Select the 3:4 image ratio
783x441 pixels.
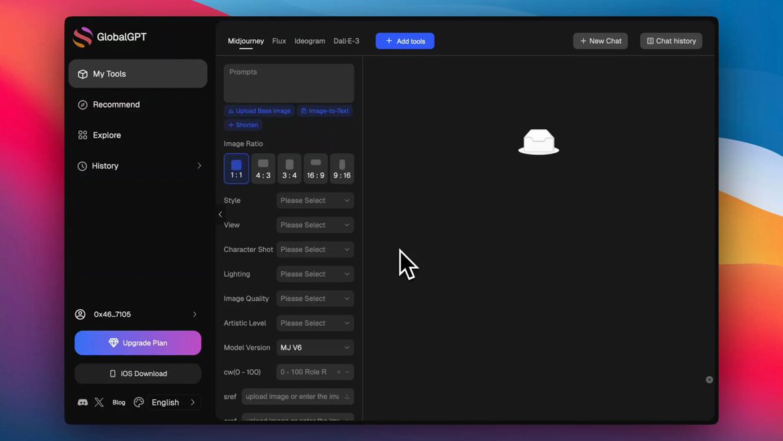tap(290, 168)
